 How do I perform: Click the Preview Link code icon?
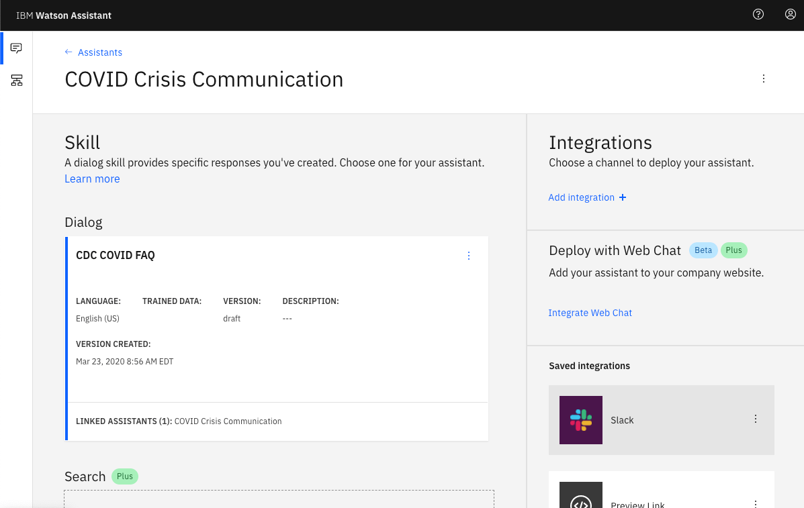pyautogui.click(x=581, y=495)
